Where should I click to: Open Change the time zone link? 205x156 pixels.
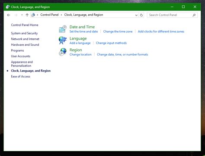click(118, 31)
